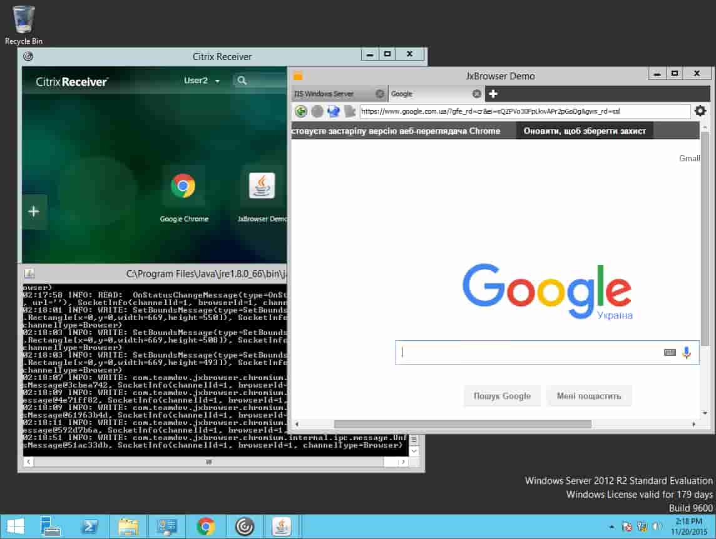Open the Windows Start button
This screenshot has height=539, width=716.
[16, 526]
